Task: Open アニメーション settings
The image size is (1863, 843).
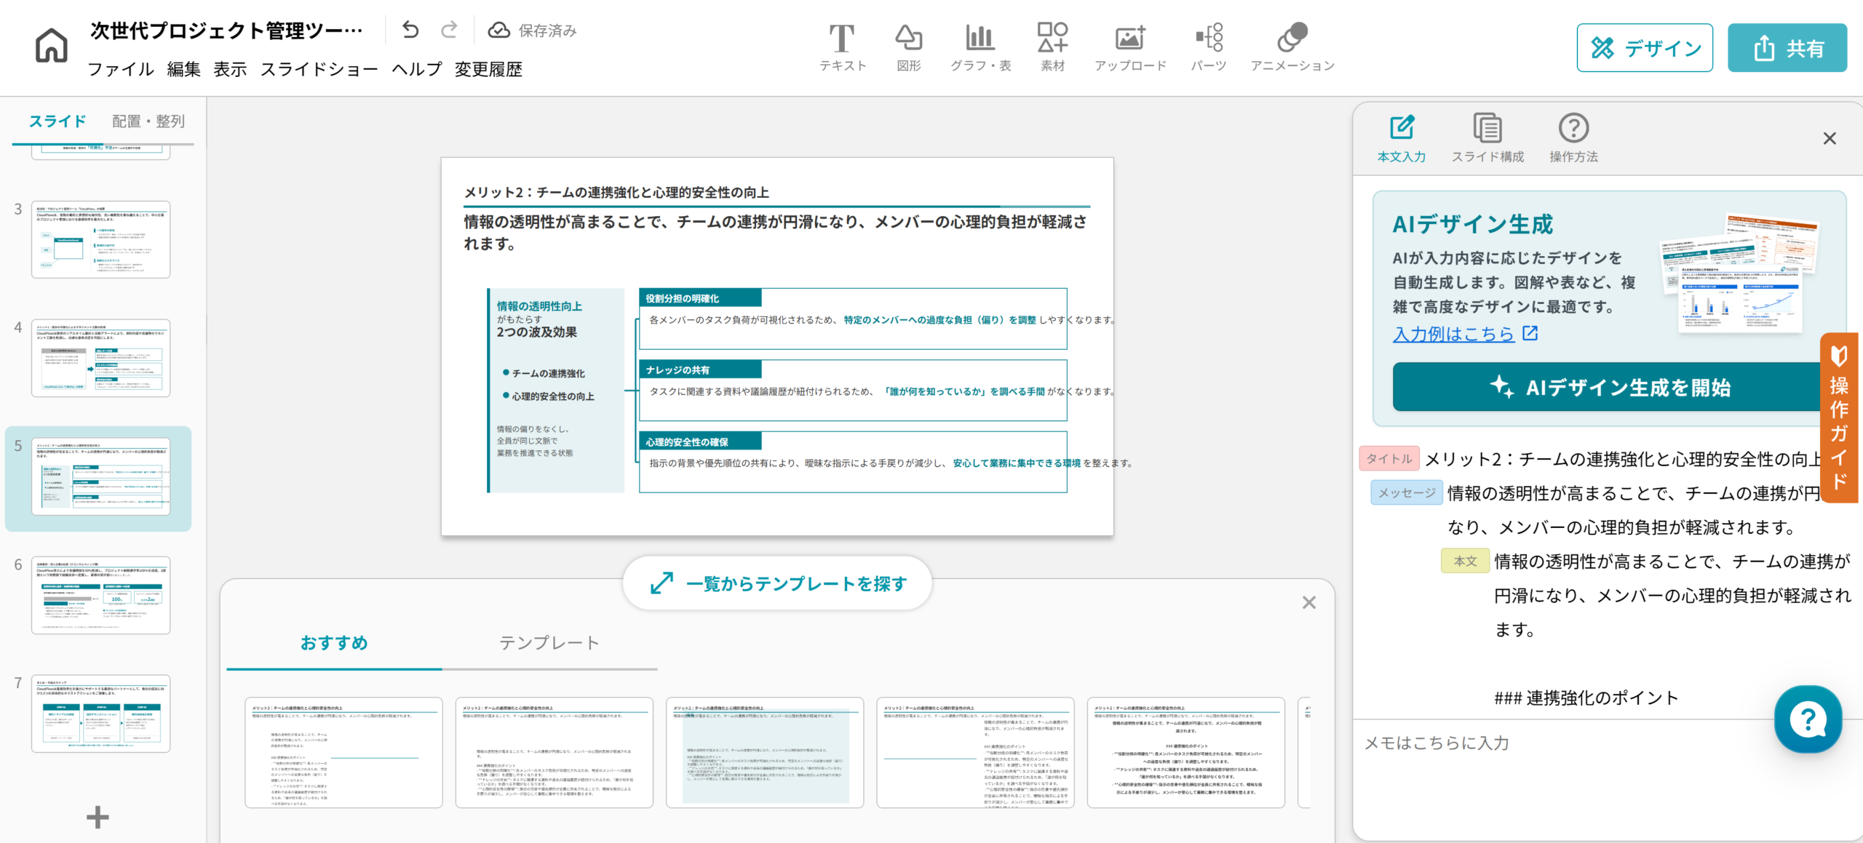Action: [1292, 47]
